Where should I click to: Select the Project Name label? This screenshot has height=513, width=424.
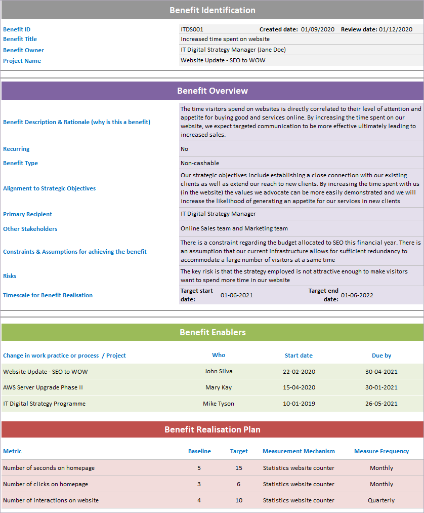point(22,60)
